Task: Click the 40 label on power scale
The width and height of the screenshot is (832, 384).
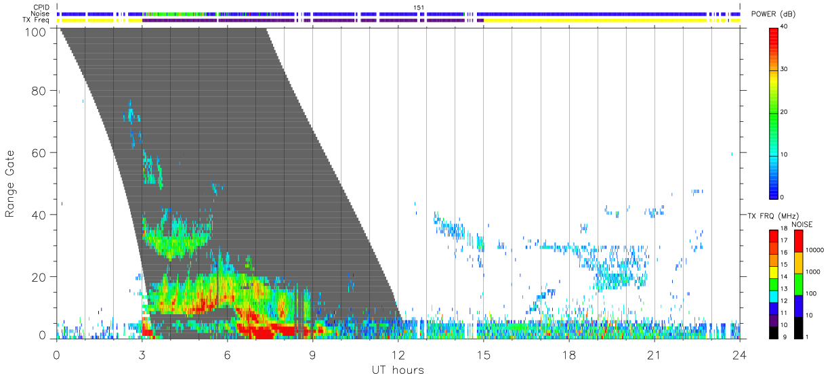Action: click(x=785, y=27)
